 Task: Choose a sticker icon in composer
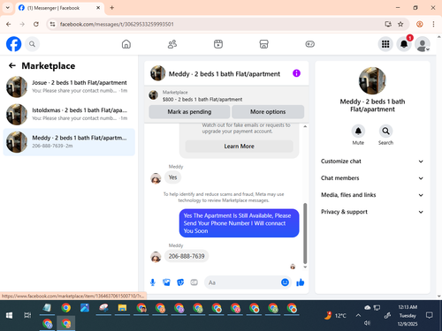click(180, 282)
